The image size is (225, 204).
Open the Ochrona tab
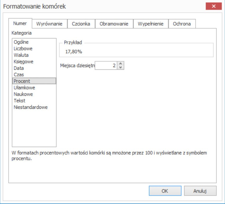coord(182,24)
